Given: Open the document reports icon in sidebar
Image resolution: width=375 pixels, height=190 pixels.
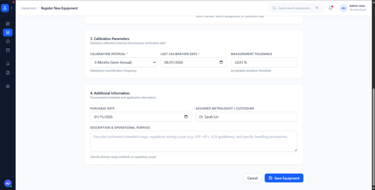Looking at the screenshot, I should coord(7,73).
